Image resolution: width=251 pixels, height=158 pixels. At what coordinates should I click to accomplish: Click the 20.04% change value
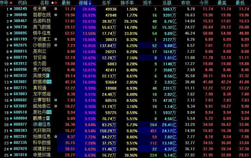click(x=89, y=9)
